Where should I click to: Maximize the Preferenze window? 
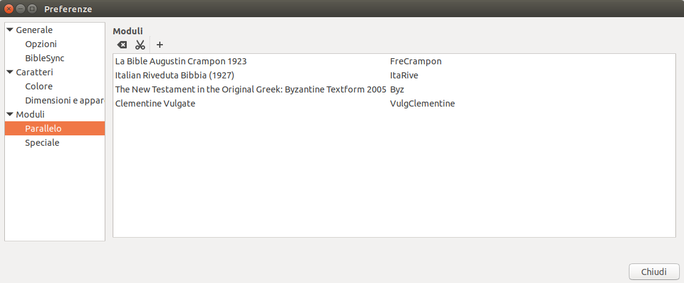(x=32, y=9)
